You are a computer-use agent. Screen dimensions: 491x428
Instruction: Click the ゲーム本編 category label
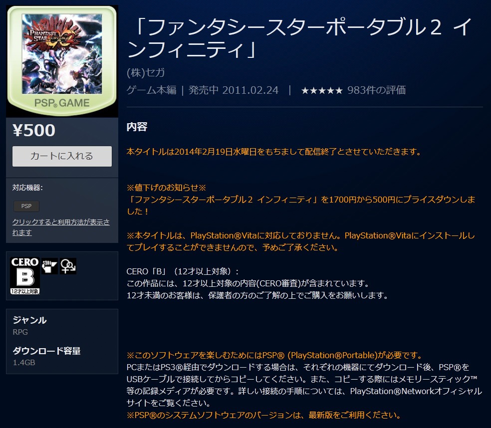point(152,90)
